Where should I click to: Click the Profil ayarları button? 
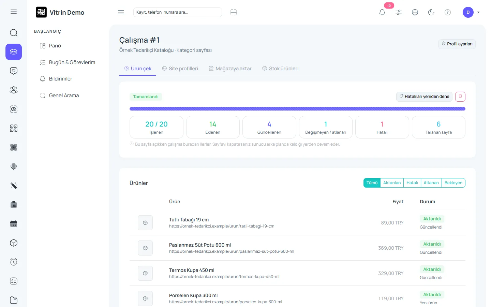[x=457, y=44]
